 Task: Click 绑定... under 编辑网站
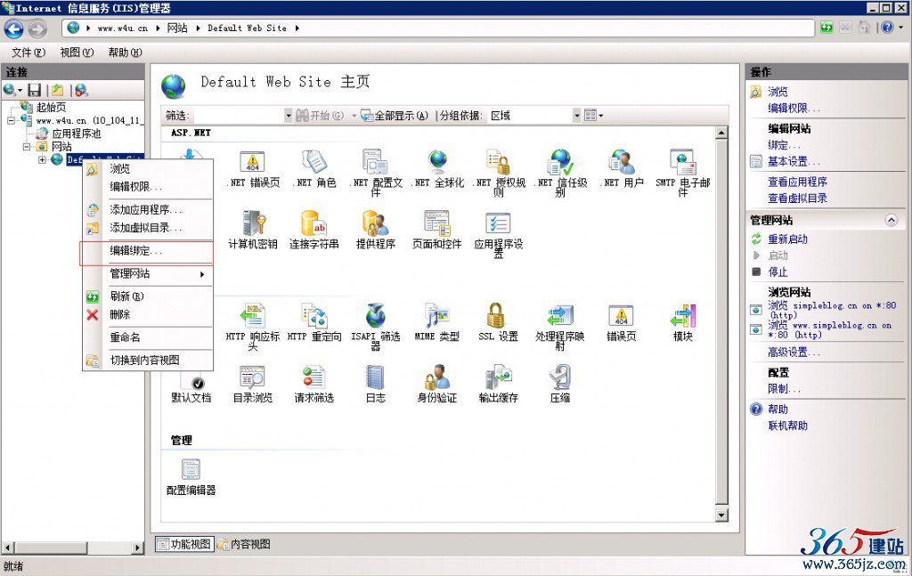(784, 145)
